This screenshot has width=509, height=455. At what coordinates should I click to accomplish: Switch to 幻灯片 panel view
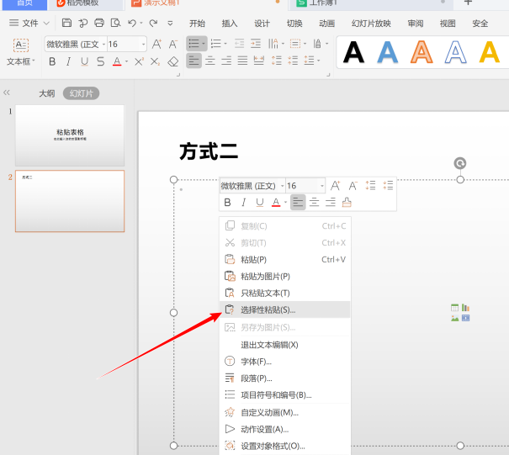[81, 93]
